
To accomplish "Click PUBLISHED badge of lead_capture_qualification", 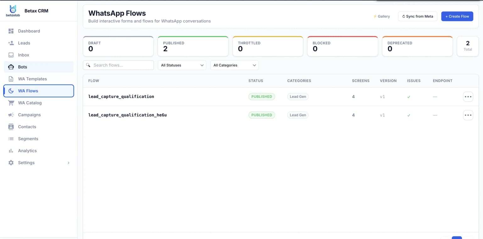I will (262, 97).
